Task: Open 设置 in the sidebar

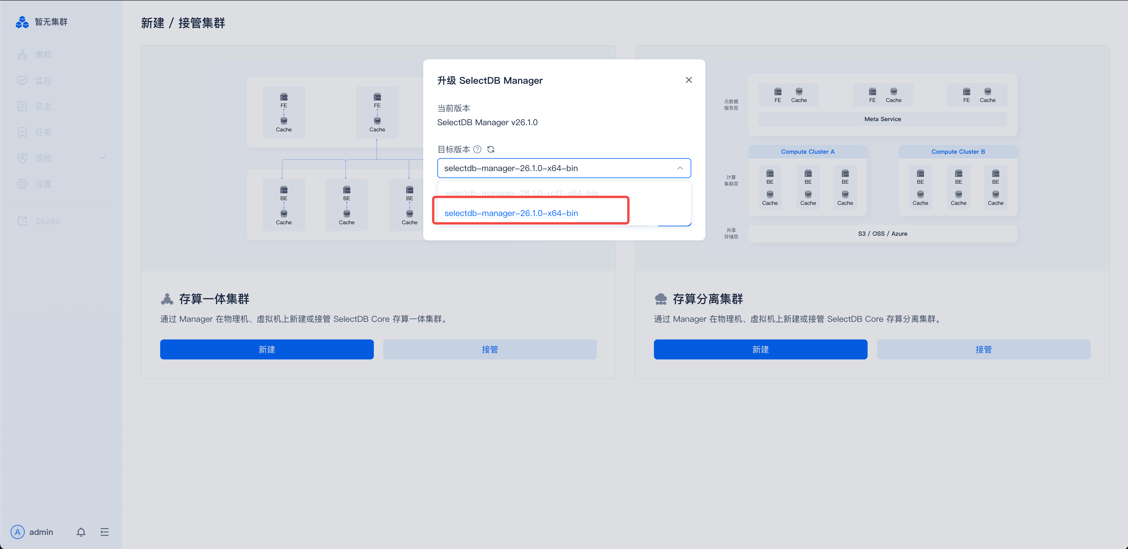Action: (43, 184)
